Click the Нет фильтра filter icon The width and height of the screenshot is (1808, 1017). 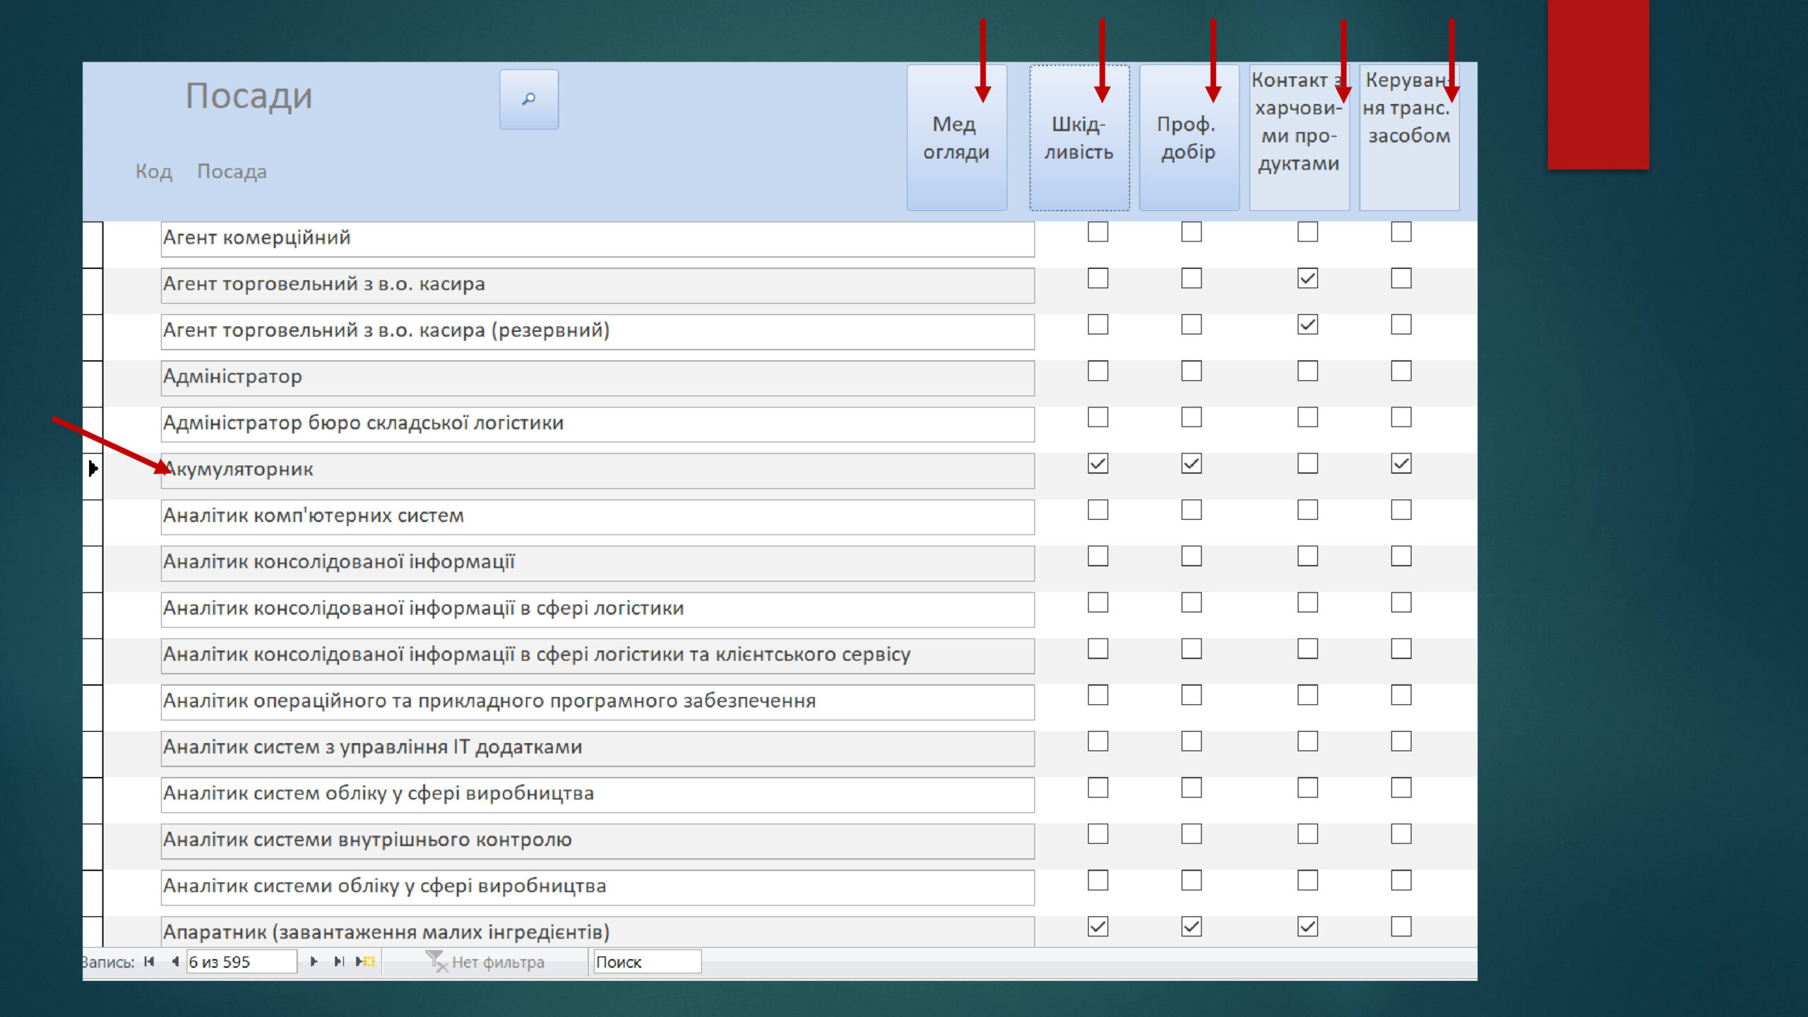pyautogui.click(x=436, y=961)
